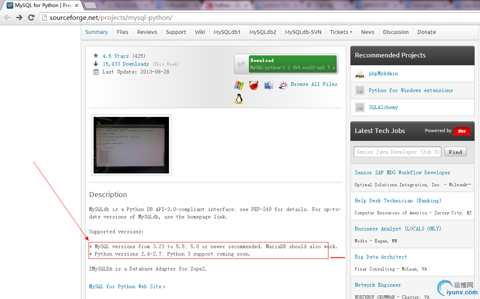Open the Big Data Architect job
Image resolution: width=480 pixels, height=299 pixels.
(381, 257)
